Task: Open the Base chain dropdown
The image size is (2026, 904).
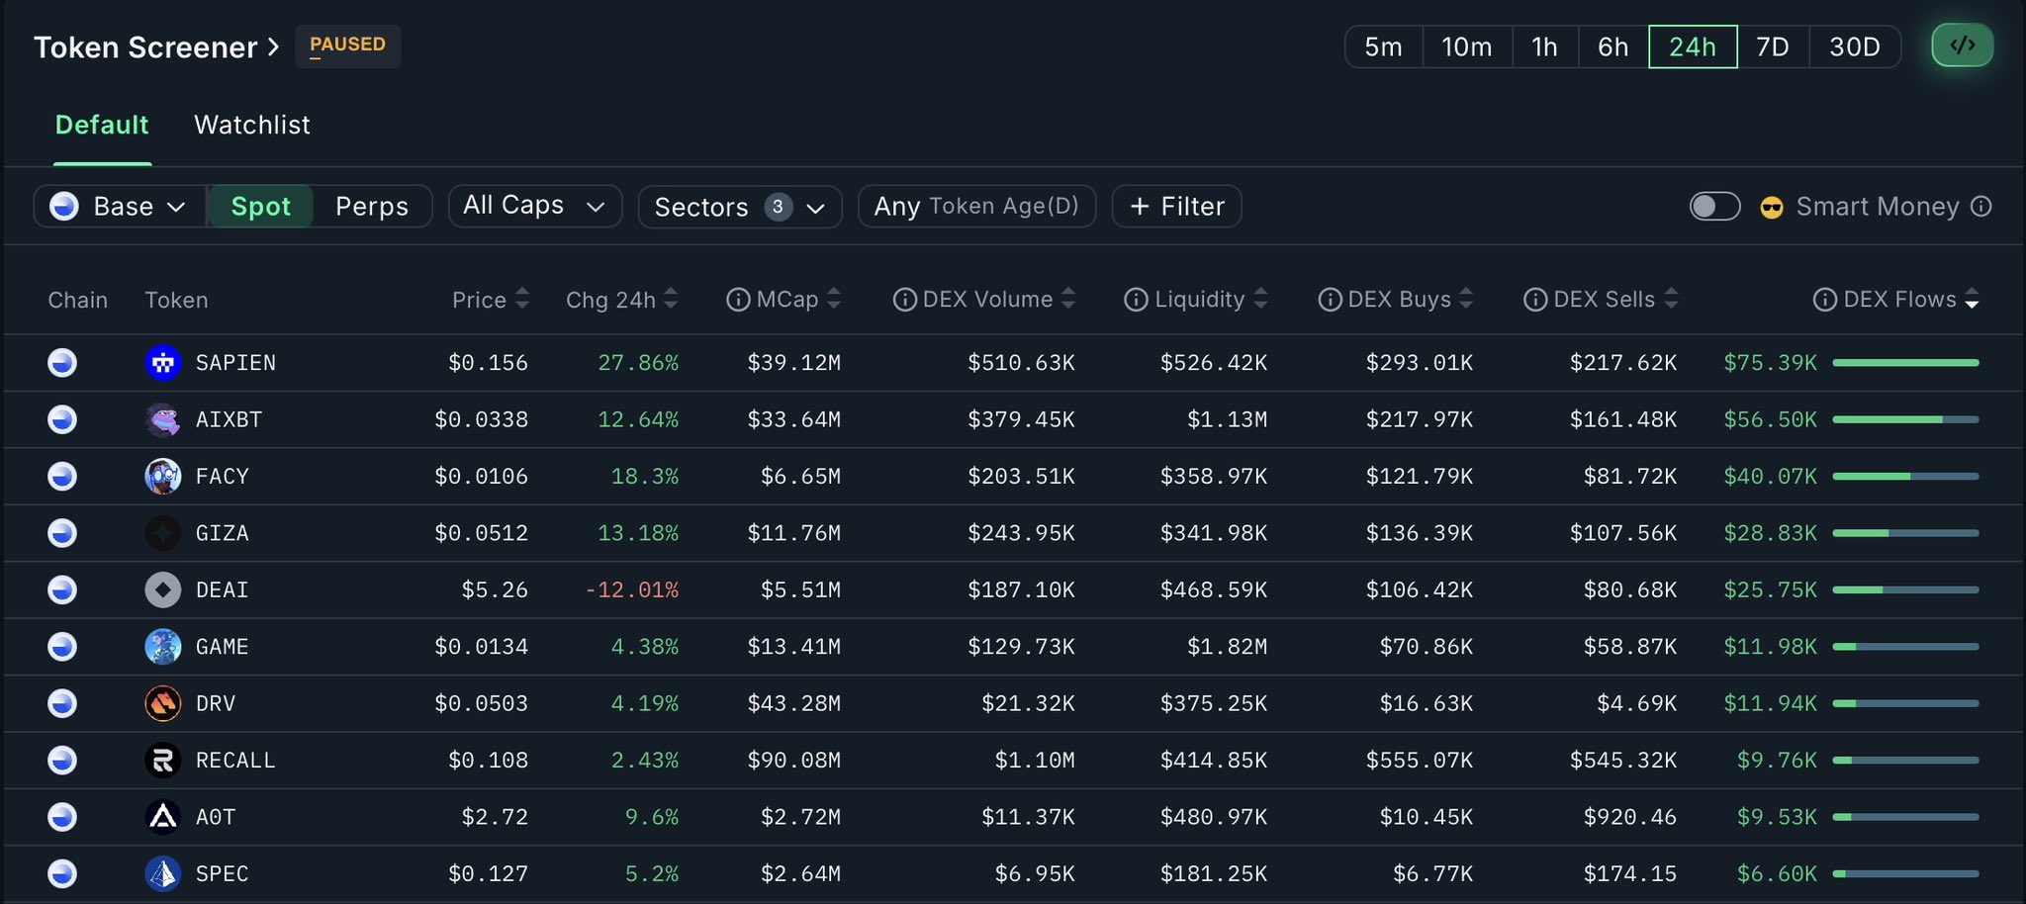Action: 120,206
